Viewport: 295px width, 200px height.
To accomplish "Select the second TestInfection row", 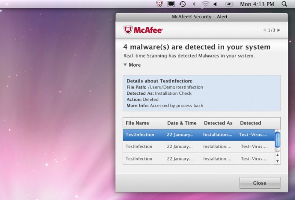I will (x=199, y=146).
